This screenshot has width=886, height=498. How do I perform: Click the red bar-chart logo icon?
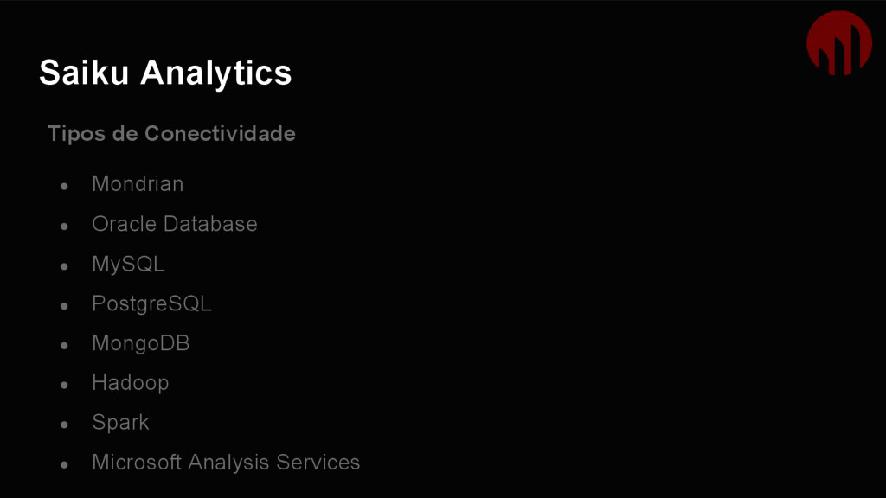[x=839, y=43]
